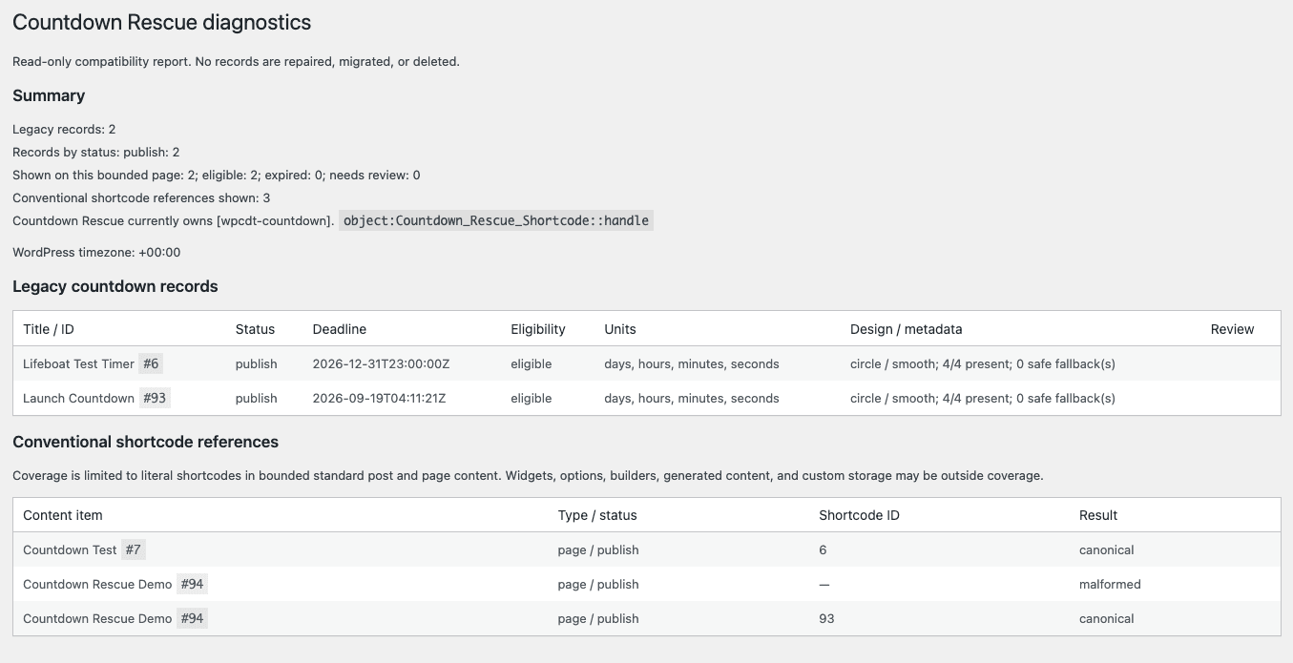Click the "Conventional shortcode references" section heading
This screenshot has height=663, width=1293.
click(x=146, y=442)
